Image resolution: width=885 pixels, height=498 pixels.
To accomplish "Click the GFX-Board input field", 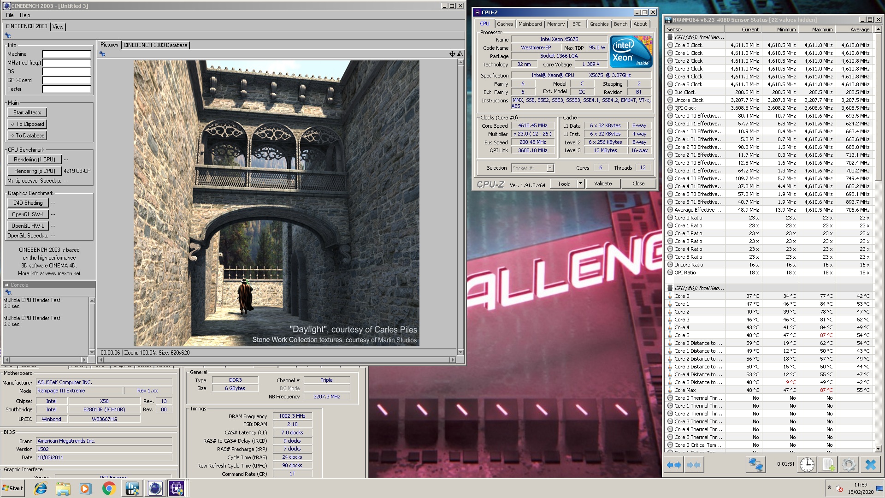I will pyautogui.click(x=66, y=81).
